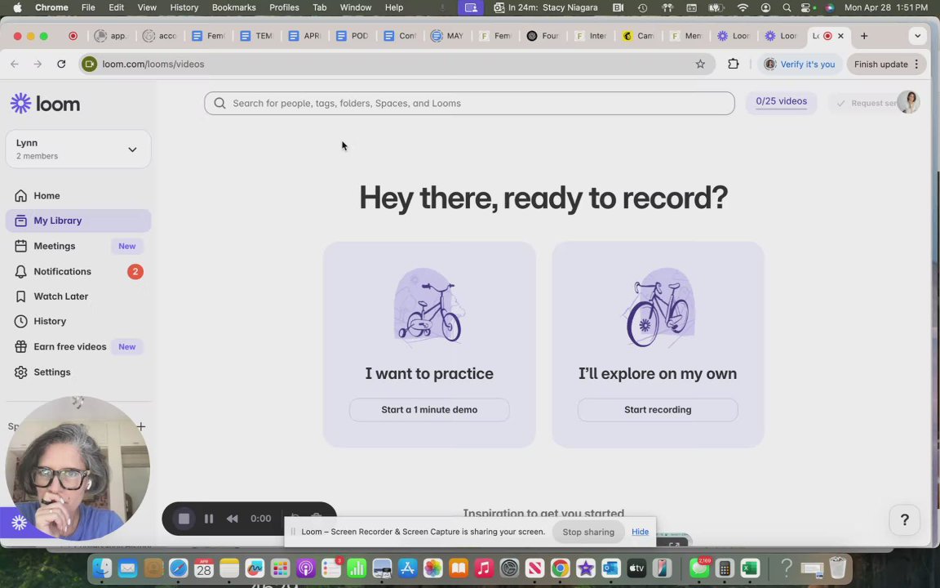This screenshot has width=940, height=588.
Task: Click the Loom search field
Action: (x=469, y=103)
